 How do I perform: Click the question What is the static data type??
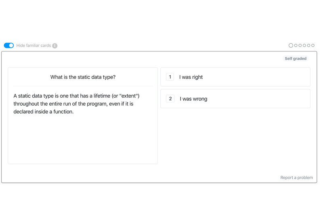tap(83, 77)
